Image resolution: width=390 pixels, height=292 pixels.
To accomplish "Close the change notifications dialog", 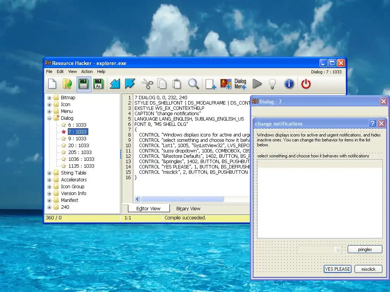I will click(x=381, y=124).
